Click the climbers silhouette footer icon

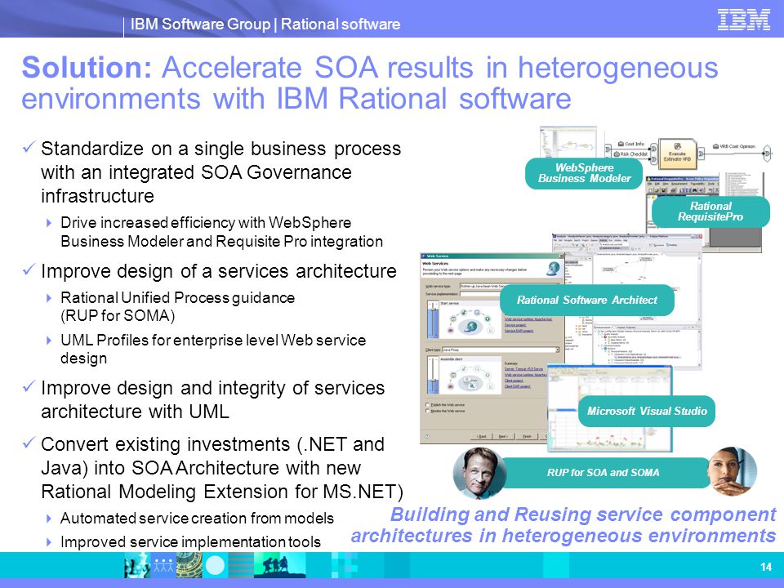279,565
